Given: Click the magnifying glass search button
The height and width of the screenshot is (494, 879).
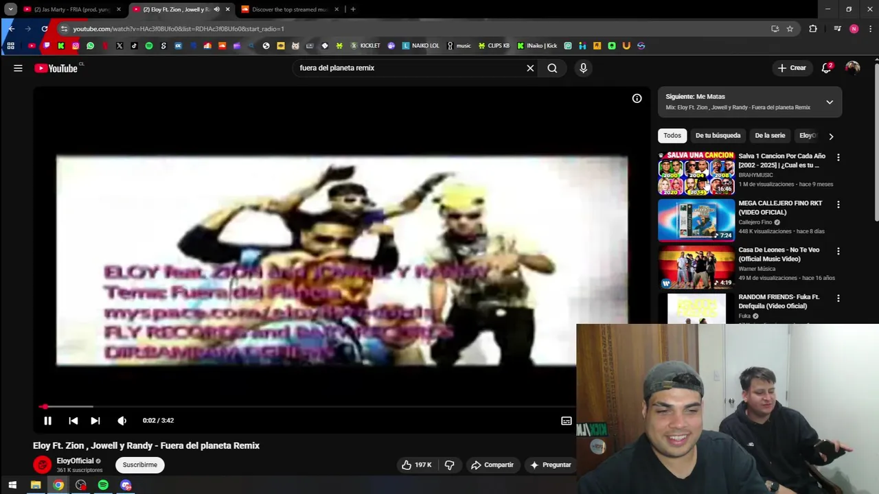Looking at the screenshot, I should tap(552, 68).
